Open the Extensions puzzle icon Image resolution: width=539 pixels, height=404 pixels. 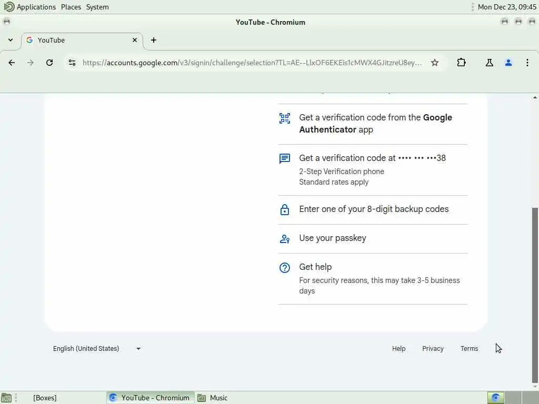(461, 63)
